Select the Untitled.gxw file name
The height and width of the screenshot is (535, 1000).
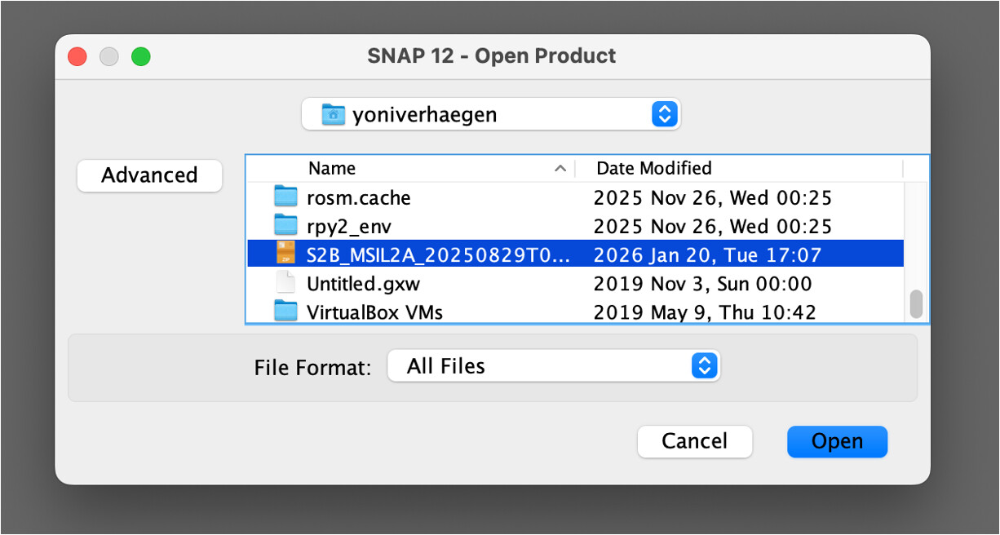(x=363, y=284)
